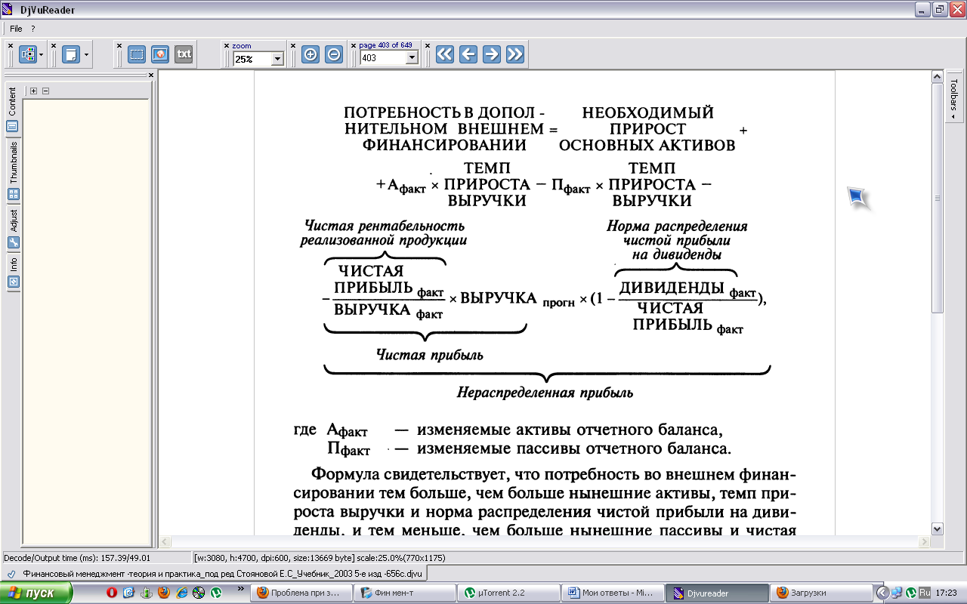Close the left side panel
This screenshot has width=967, height=604.
pos(150,75)
